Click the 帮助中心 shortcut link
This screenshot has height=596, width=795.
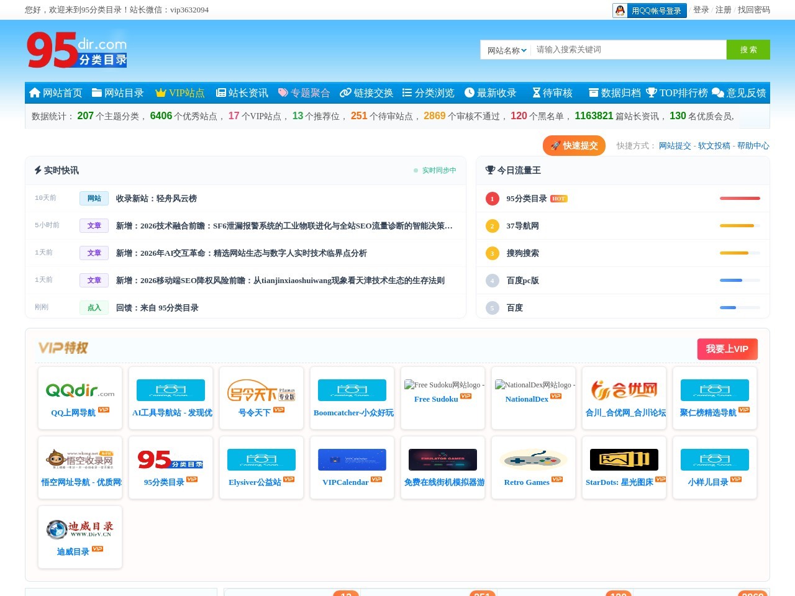click(753, 146)
